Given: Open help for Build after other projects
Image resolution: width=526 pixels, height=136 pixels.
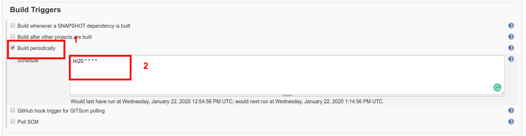Looking at the screenshot, I should click(511, 37).
